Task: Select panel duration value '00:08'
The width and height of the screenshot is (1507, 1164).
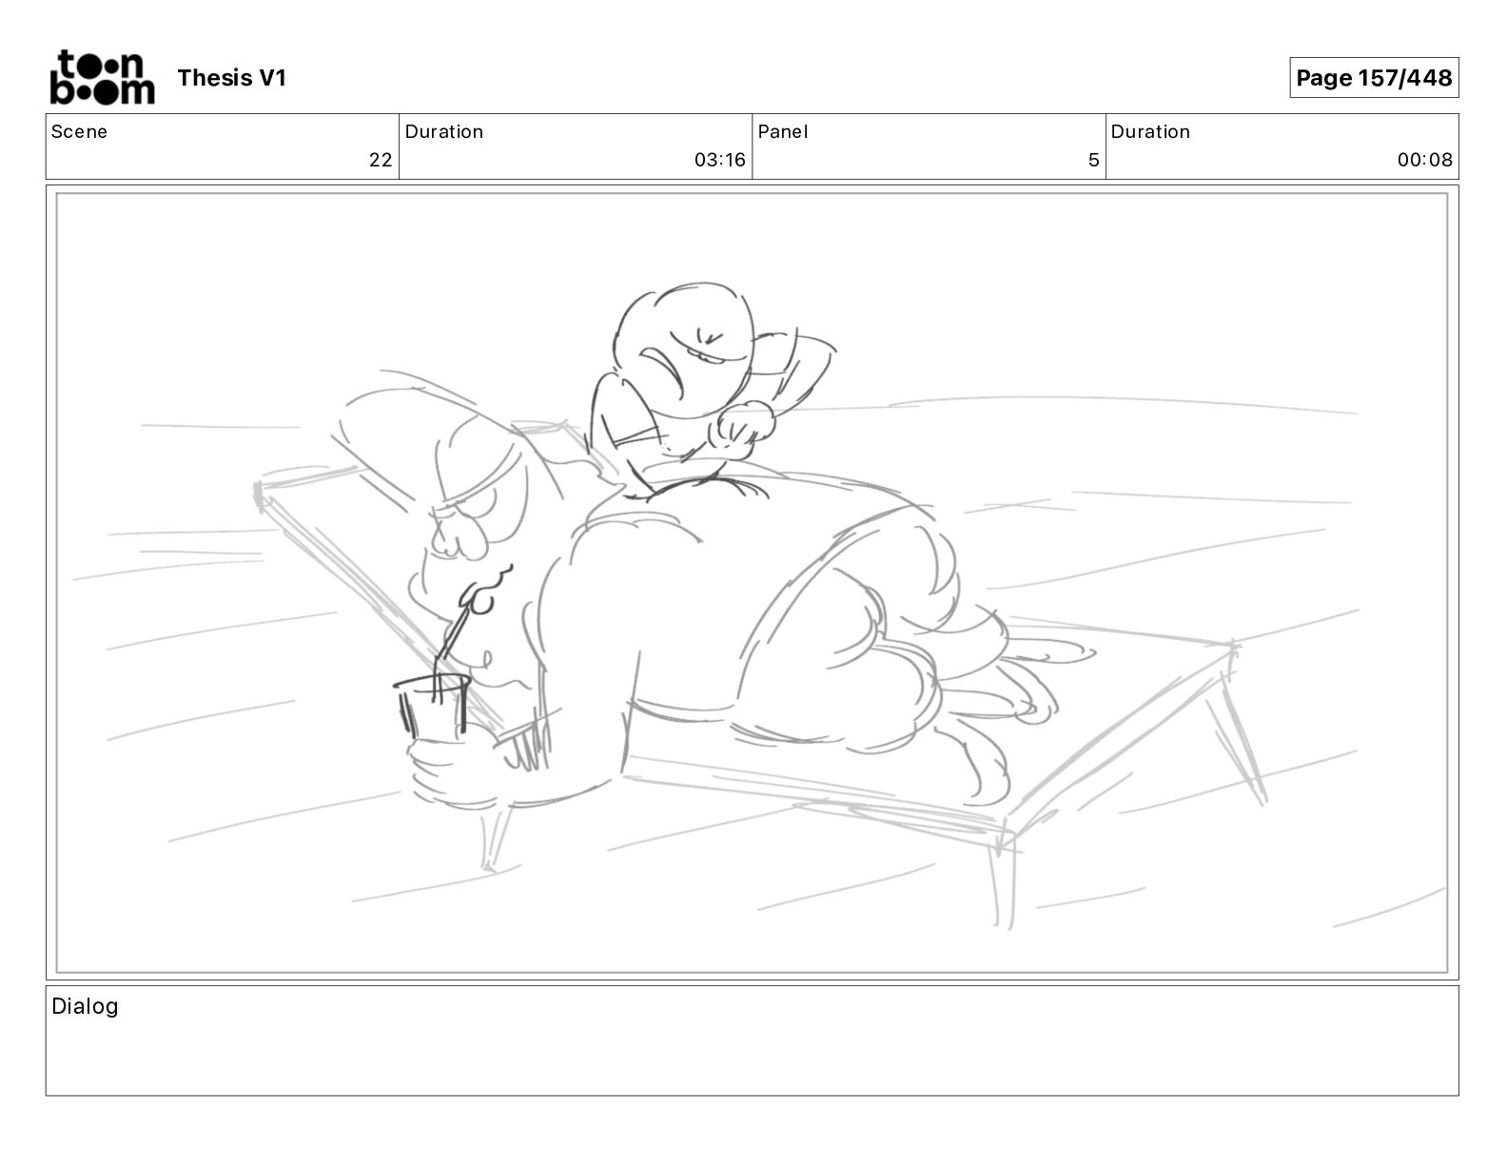Action: (1424, 160)
